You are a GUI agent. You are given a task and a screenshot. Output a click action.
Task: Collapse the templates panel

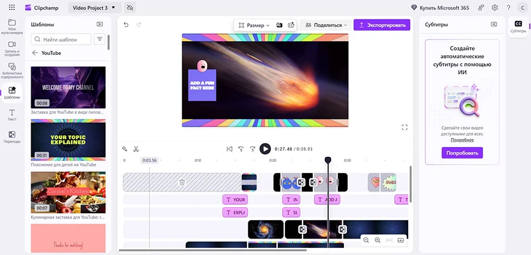(100, 24)
